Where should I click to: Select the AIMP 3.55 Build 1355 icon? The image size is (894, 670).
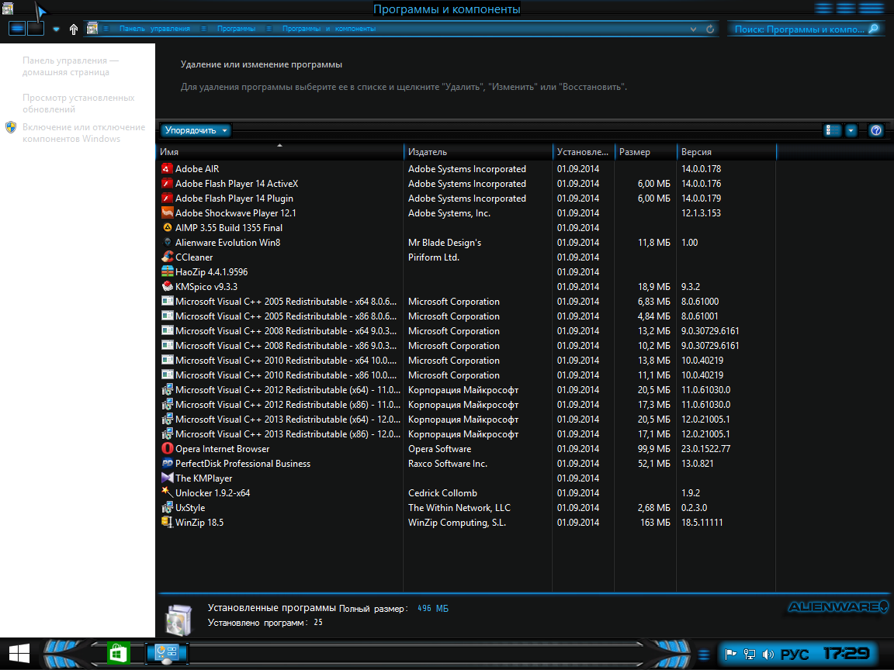pos(167,227)
